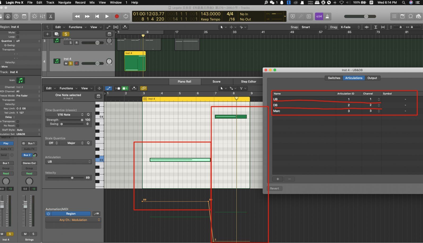Image resolution: width=423 pixels, height=243 pixels.
Task: Toggle the 1234 Count-in button
Action: coord(319,16)
